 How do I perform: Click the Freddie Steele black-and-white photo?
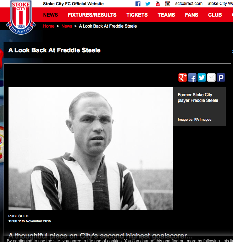pos(91,149)
